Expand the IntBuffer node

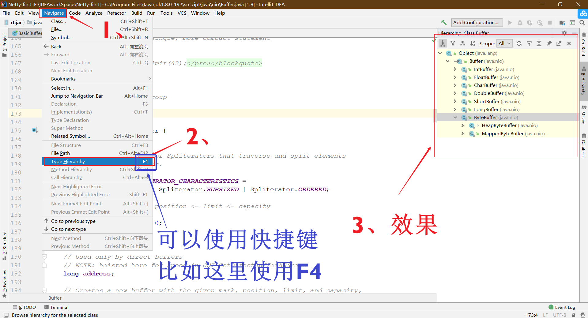[x=455, y=69]
